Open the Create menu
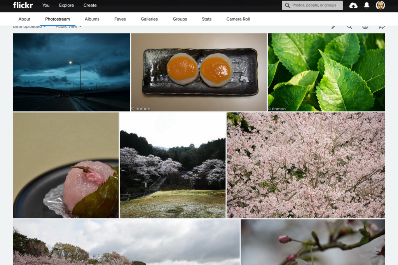The image size is (398, 265). (x=90, y=5)
